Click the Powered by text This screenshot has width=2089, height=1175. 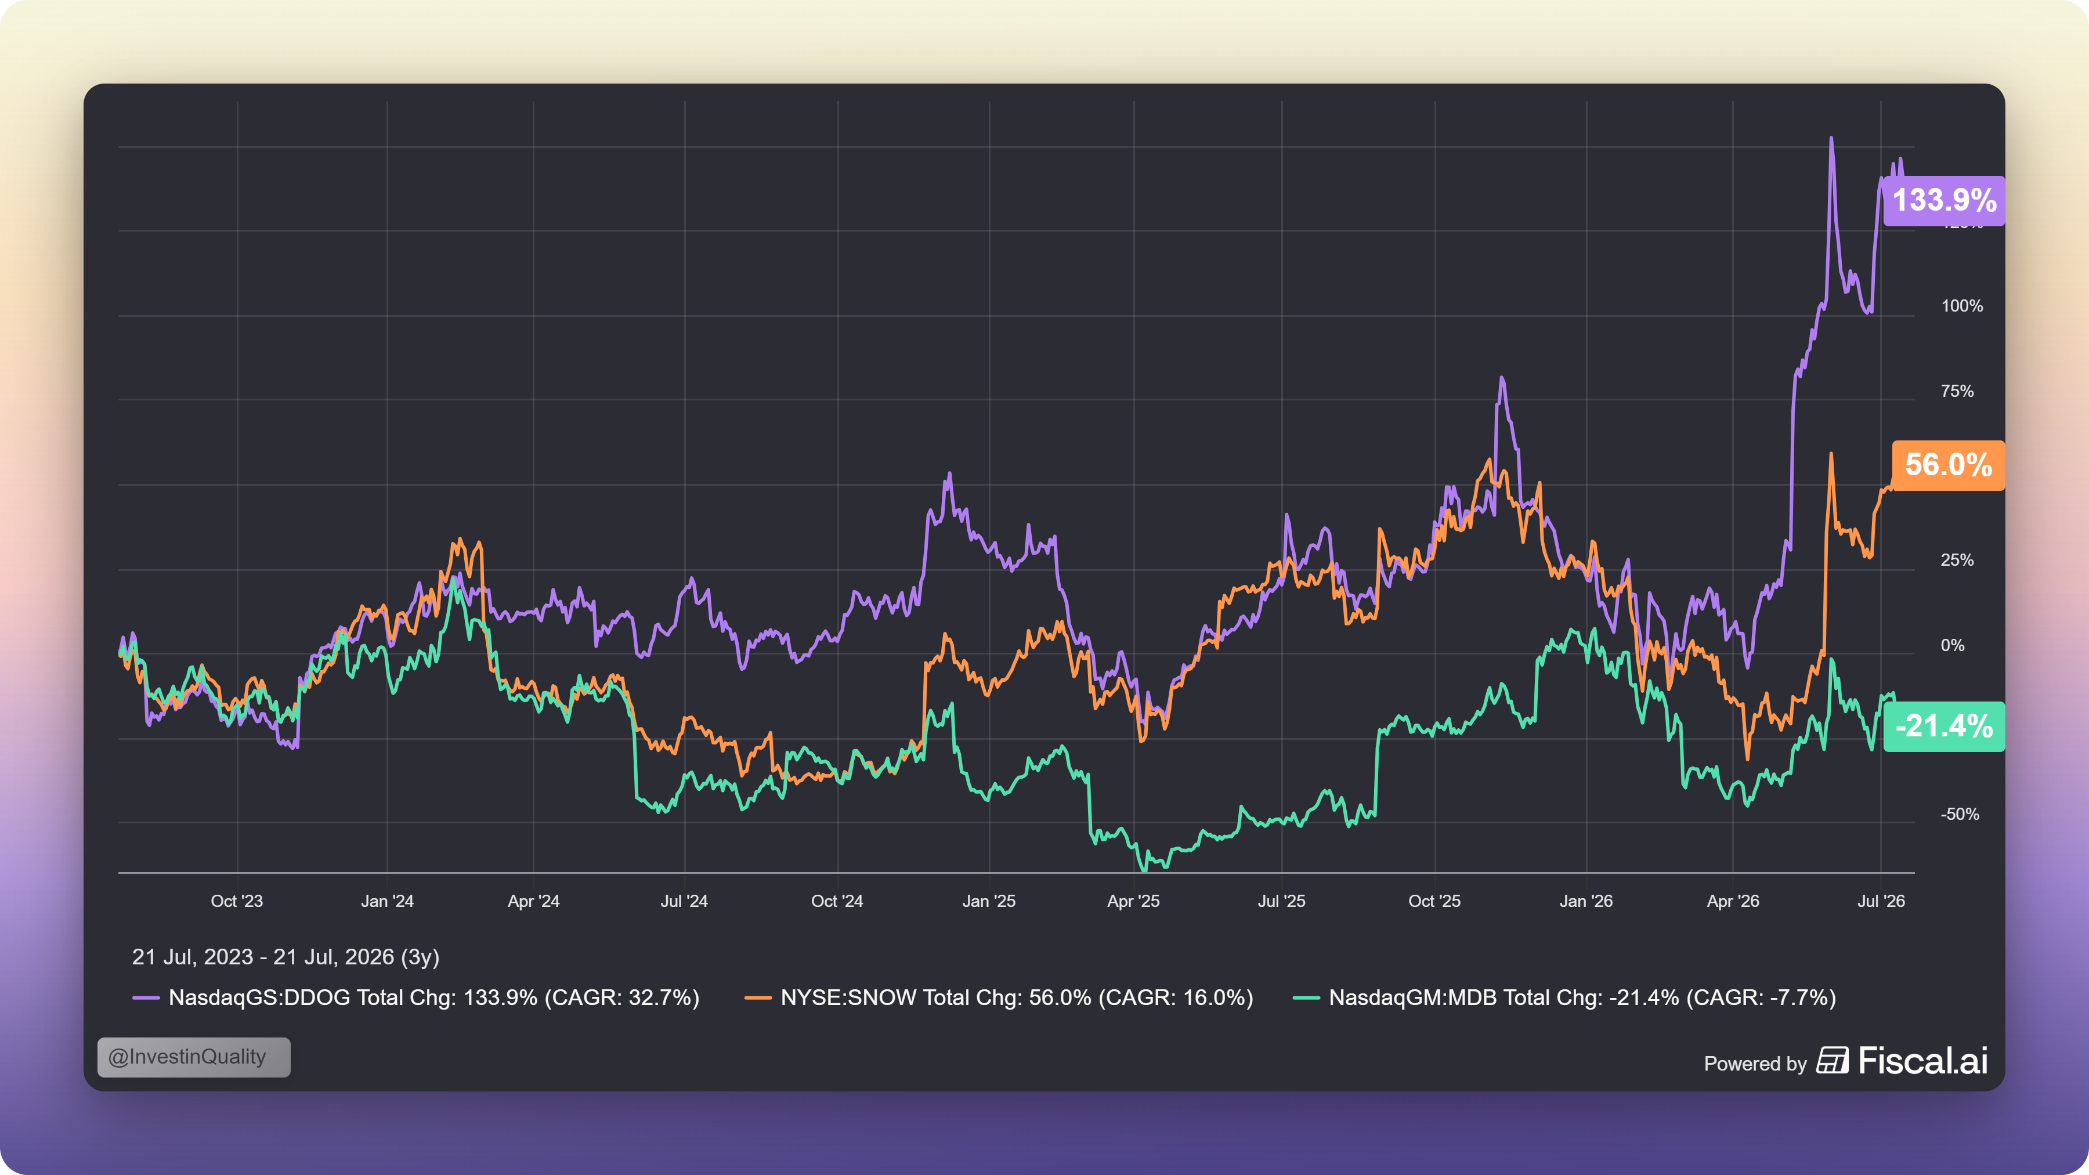pyautogui.click(x=1755, y=1064)
